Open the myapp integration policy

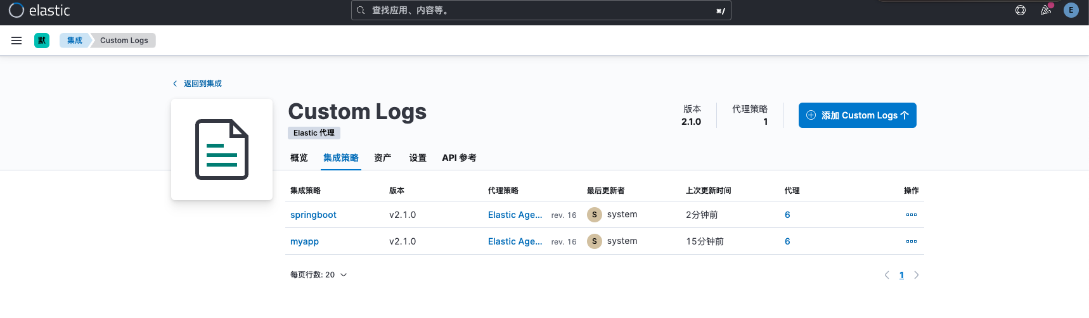tap(304, 241)
